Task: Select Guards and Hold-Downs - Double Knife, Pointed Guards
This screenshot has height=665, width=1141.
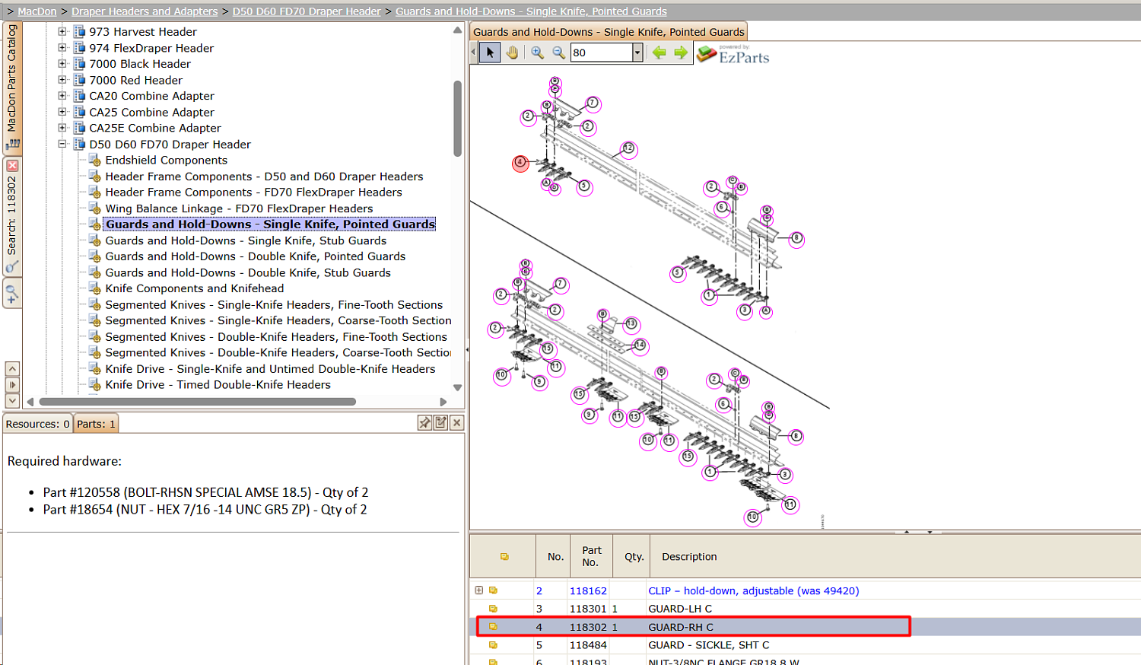Action: pos(256,256)
